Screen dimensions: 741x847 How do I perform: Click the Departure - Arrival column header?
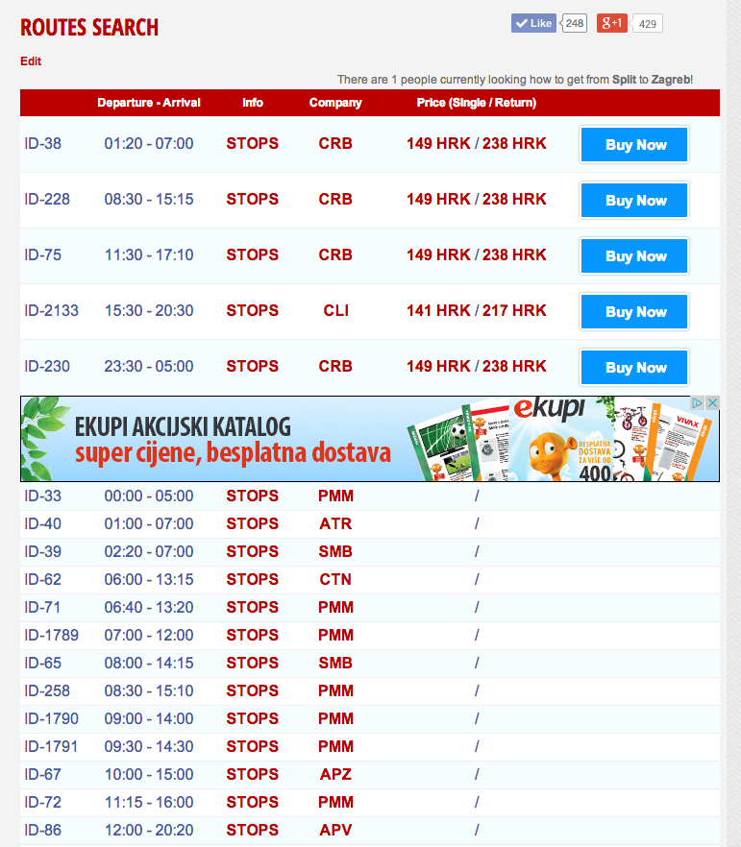coord(149,103)
